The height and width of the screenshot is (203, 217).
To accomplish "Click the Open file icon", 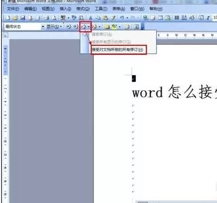I will [16, 18].
